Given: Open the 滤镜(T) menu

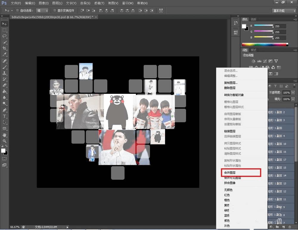Looking at the screenshot, I should [x=99, y=3].
